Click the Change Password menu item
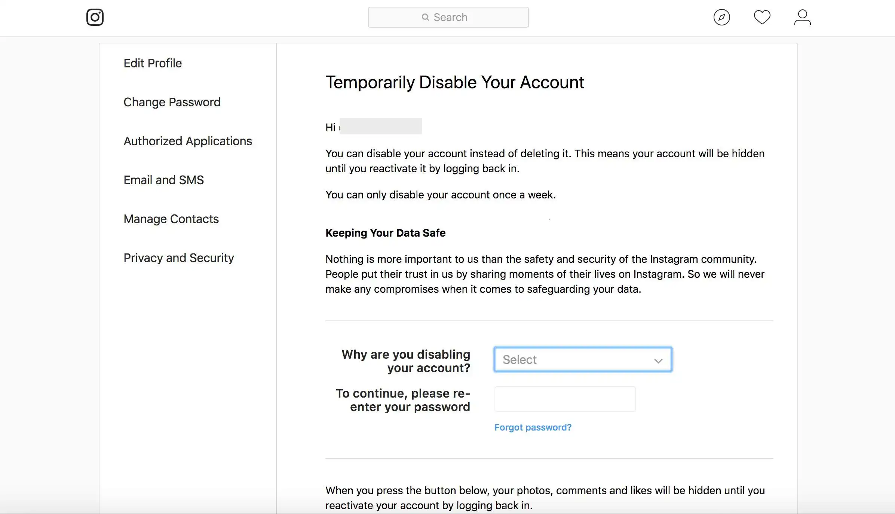The height and width of the screenshot is (514, 895). (x=172, y=101)
